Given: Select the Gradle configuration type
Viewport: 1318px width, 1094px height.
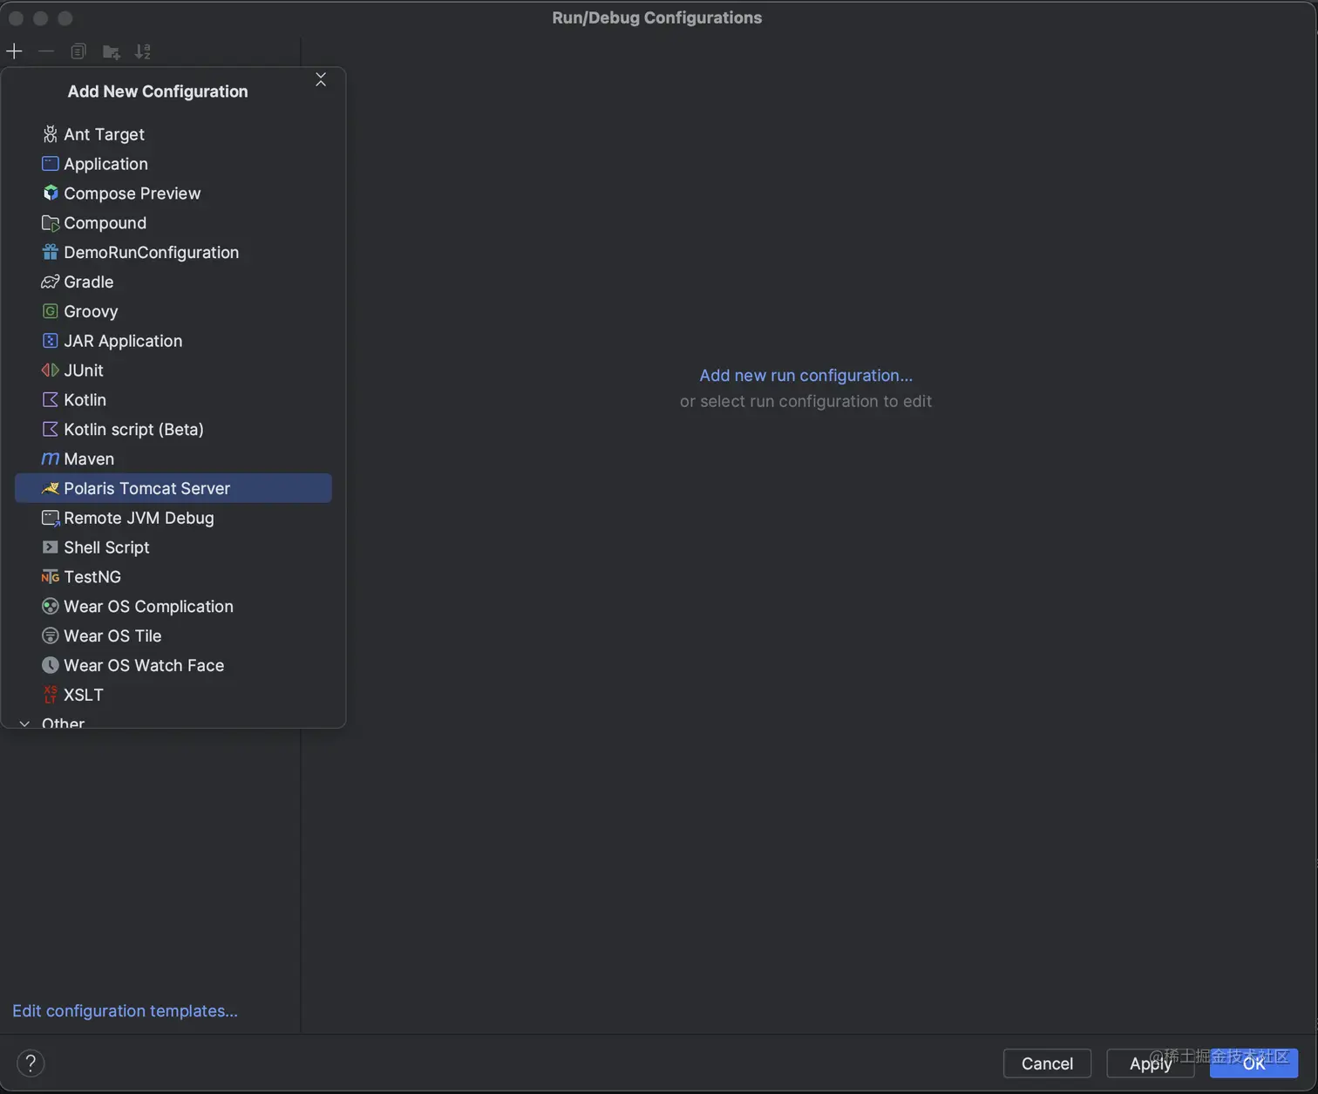Looking at the screenshot, I should [88, 282].
